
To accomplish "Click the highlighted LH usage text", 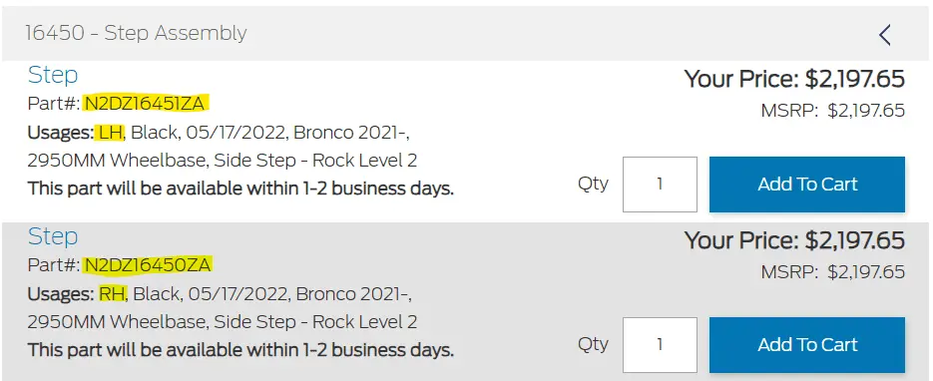I will tap(110, 133).
